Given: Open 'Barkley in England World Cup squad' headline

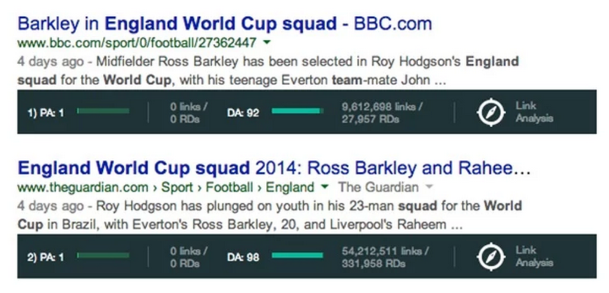Looking at the screenshot, I should coord(224,24).
